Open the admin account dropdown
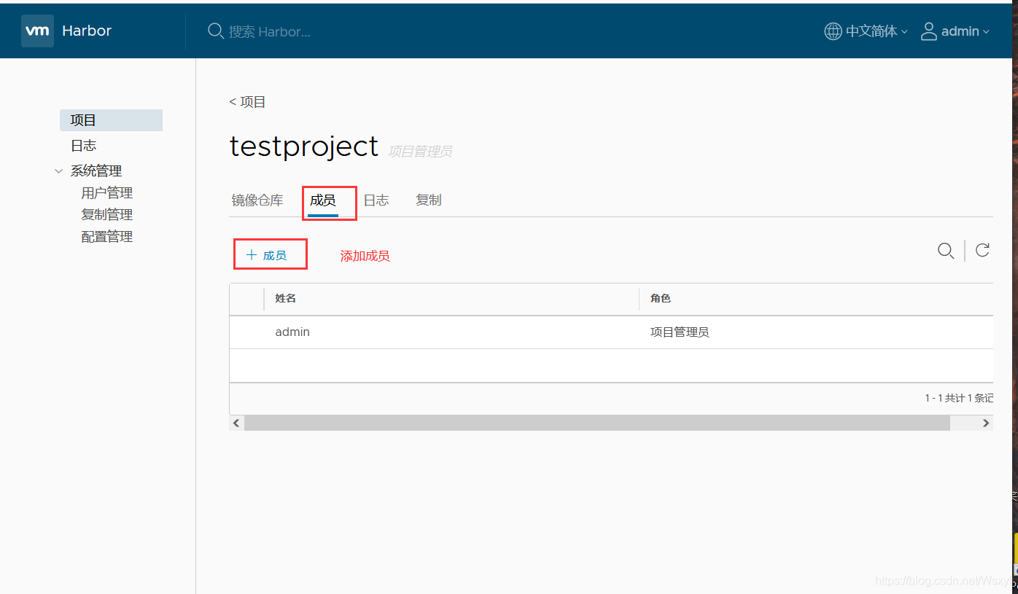This screenshot has height=594, width=1018. [x=965, y=31]
